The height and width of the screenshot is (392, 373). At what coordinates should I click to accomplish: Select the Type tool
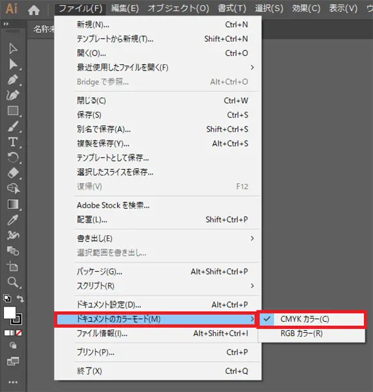tap(13, 142)
